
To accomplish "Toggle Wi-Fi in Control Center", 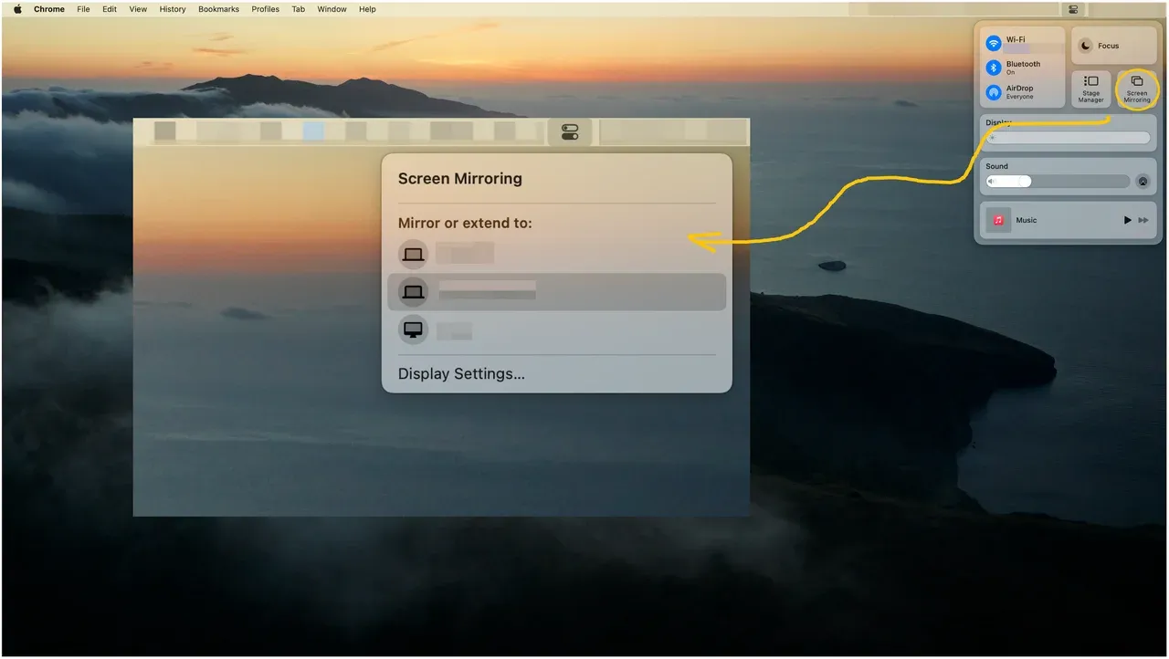I will click(x=994, y=43).
